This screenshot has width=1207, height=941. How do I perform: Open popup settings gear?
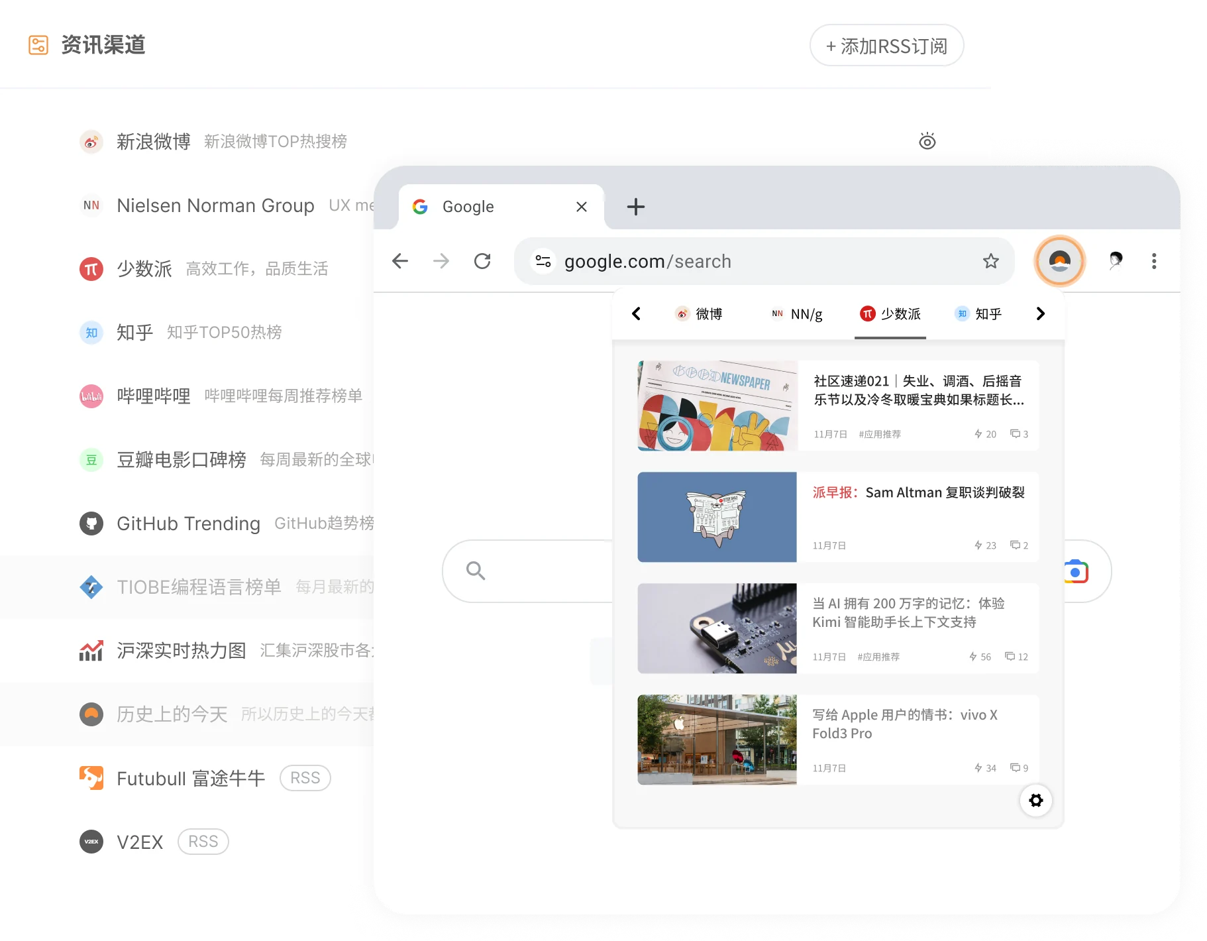click(1036, 801)
